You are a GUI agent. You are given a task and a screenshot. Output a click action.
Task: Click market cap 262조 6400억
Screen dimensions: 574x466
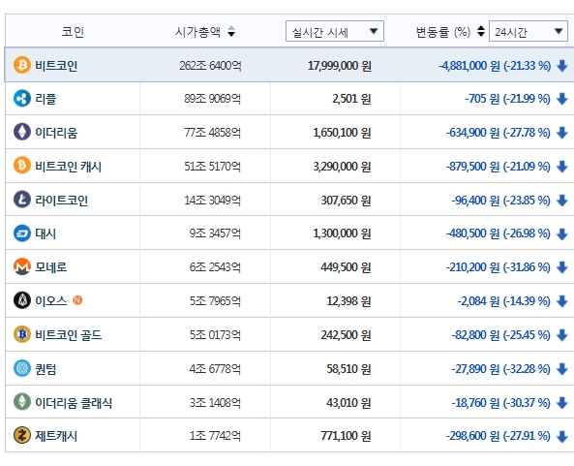tap(210, 66)
